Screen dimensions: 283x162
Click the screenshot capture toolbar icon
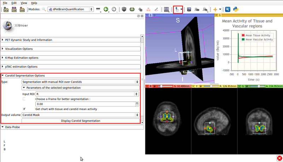[x=189, y=9]
